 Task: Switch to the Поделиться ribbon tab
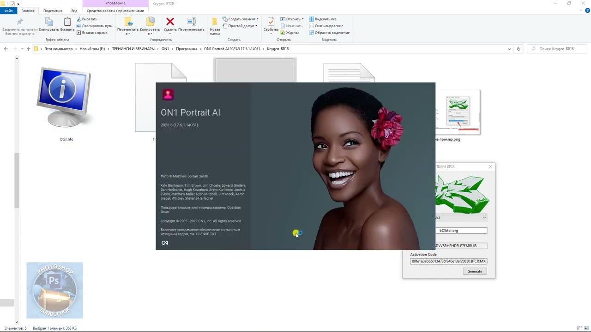pyautogui.click(x=53, y=11)
